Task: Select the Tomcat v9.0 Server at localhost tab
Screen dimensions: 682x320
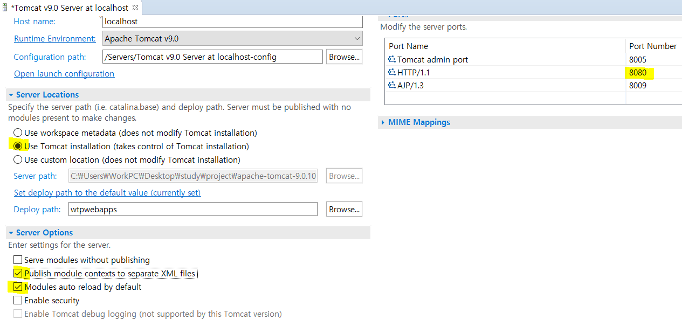Action: [x=71, y=8]
